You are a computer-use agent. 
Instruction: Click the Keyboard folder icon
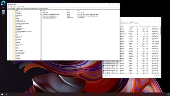[x=15, y=26]
